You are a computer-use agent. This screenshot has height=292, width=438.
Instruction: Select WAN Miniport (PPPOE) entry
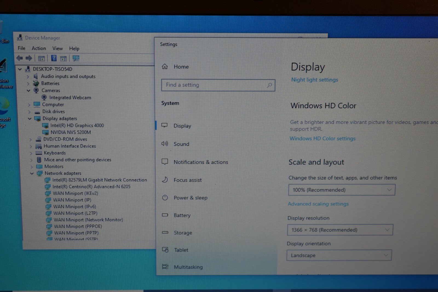tap(78, 226)
